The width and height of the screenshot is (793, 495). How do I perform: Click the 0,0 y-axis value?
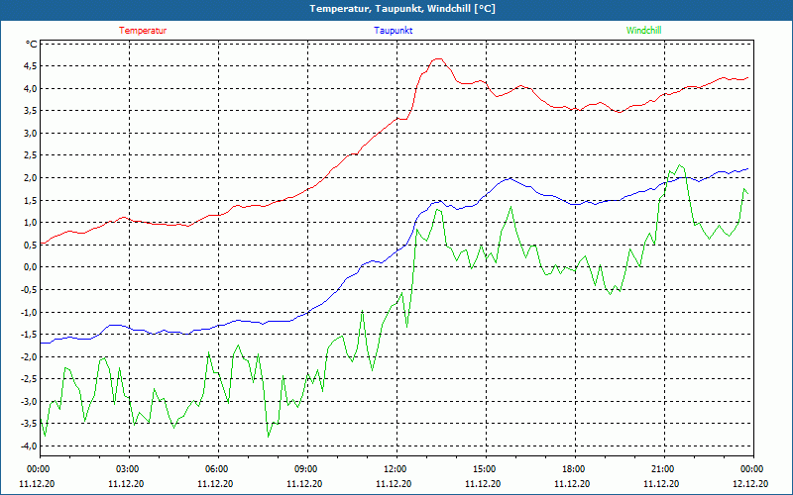[30, 267]
